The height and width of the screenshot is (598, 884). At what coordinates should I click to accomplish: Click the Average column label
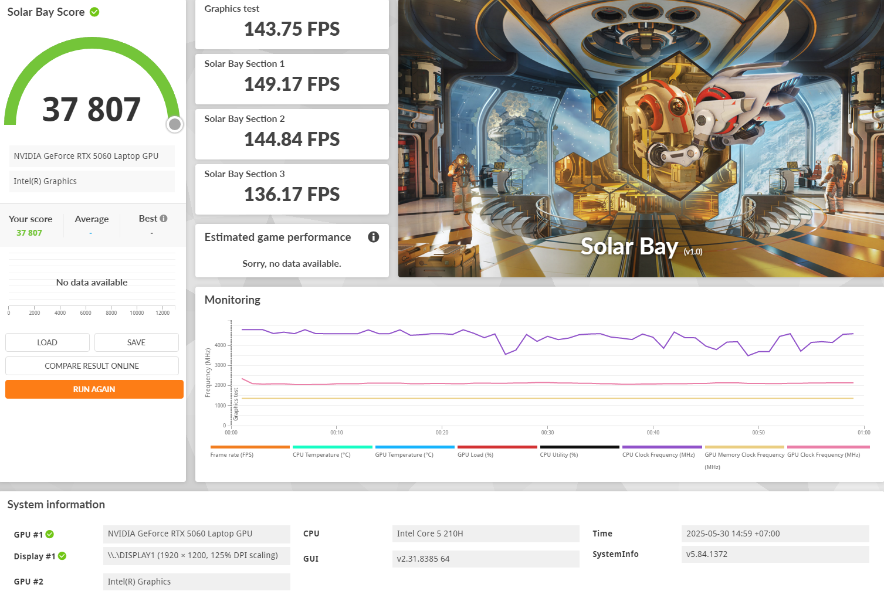[92, 219]
